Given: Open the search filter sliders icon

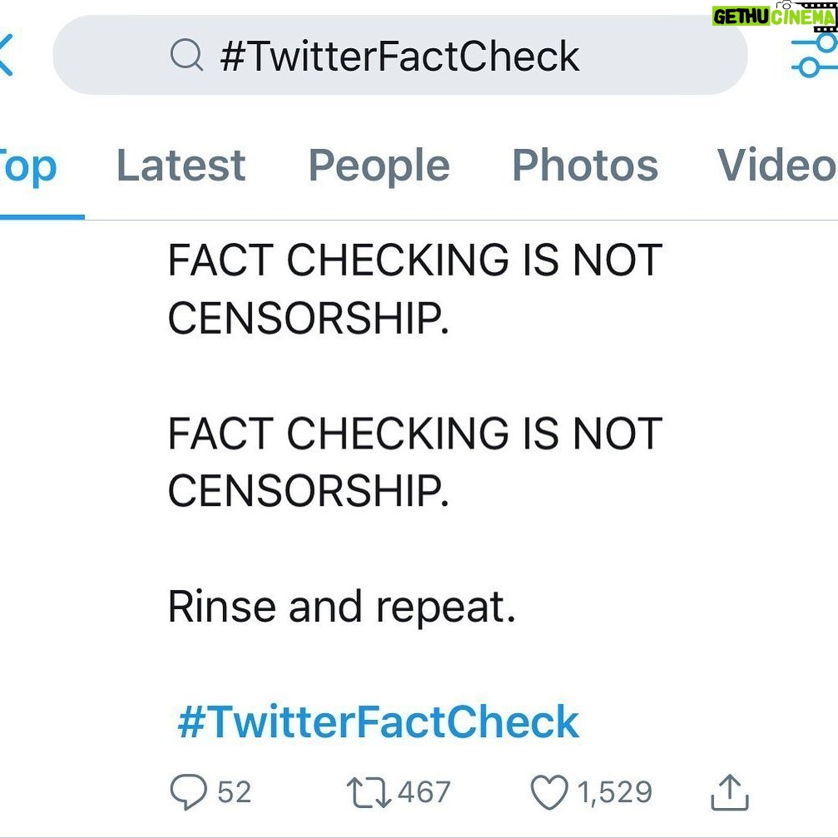Looking at the screenshot, I should 816,55.
